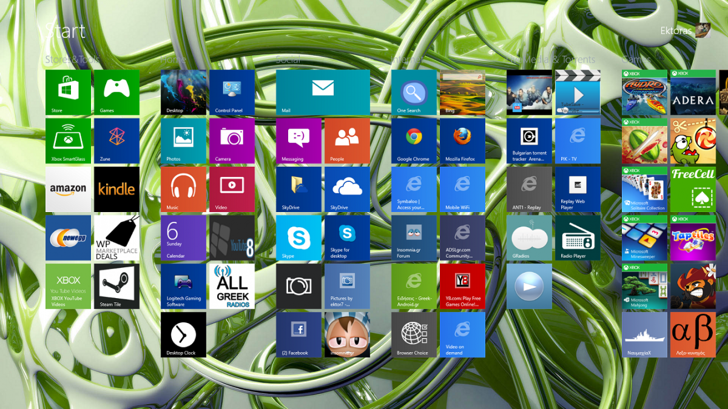The image size is (728, 409).
Task: Open the Greek-Android.gr news tile
Action: [x=414, y=286]
